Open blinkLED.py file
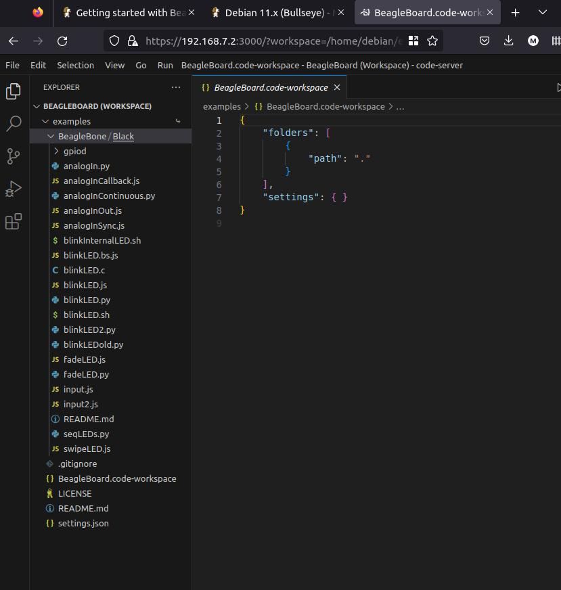Screen dimensions: 561x590 click(x=87, y=300)
